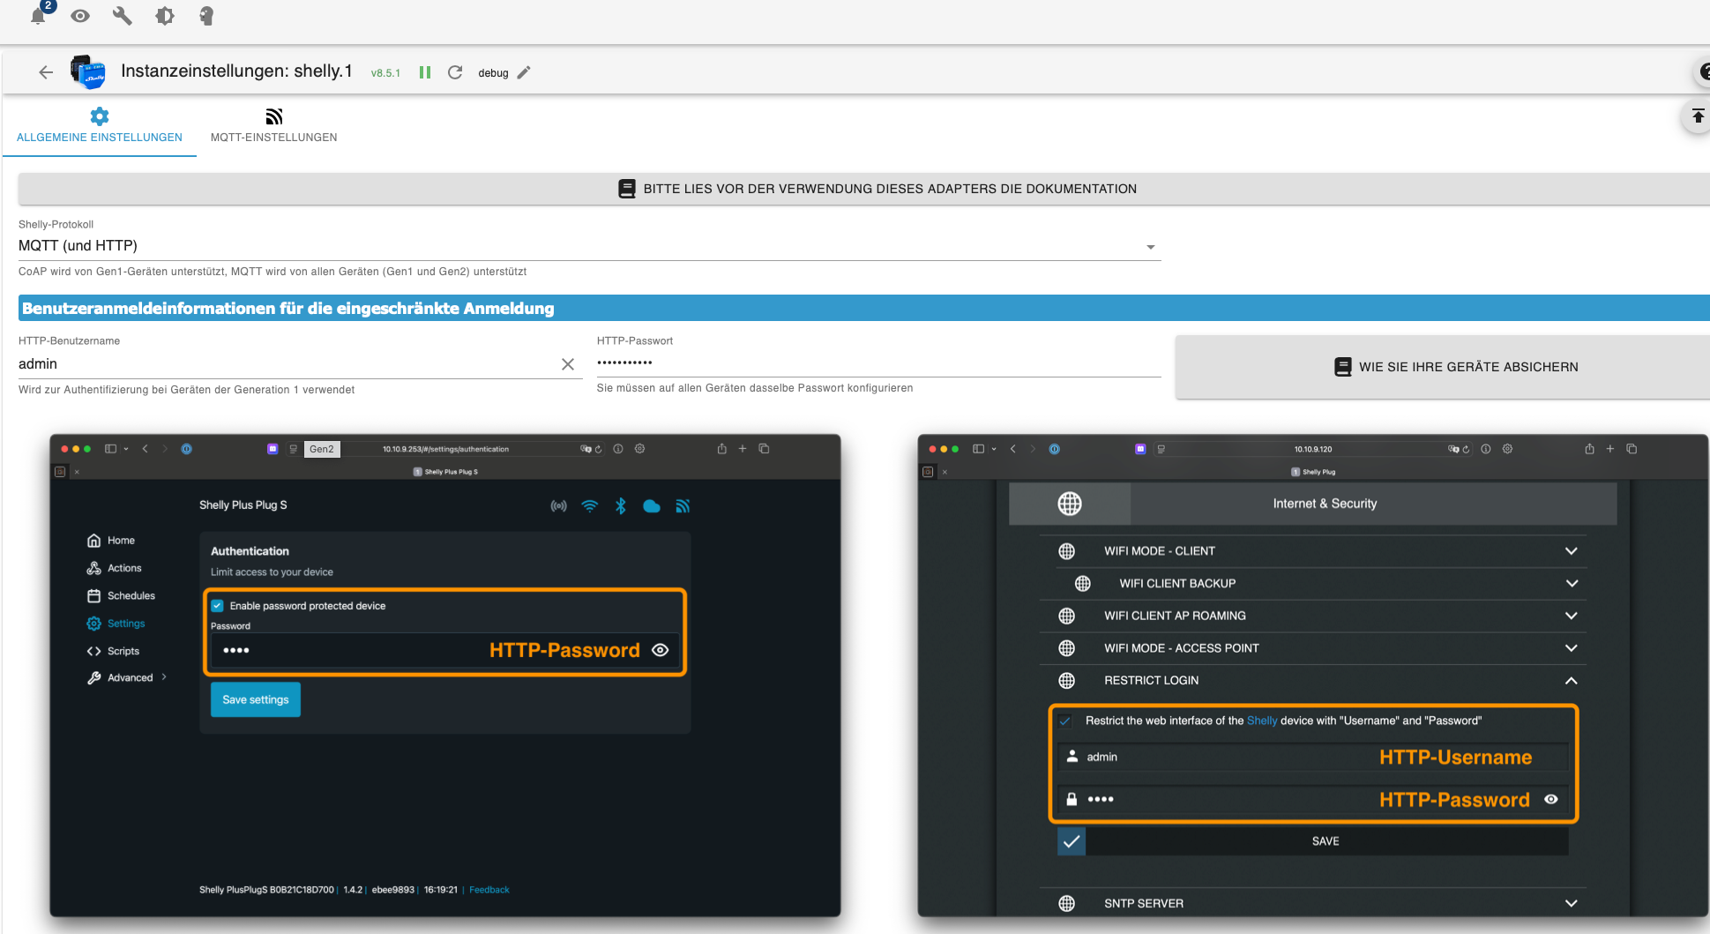
Task: Click the Gen2 tab label in the left browser
Action: coord(322,449)
